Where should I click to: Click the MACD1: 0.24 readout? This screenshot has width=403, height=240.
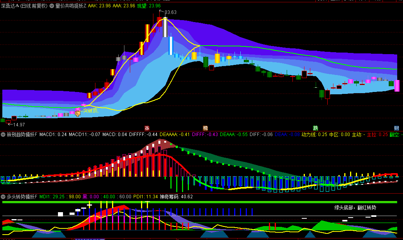53,134
